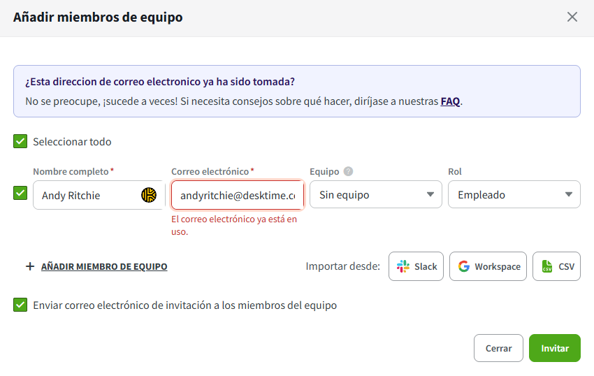The image size is (594, 376).
Task: Click the email already taken banner heading
Action: (160, 82)
